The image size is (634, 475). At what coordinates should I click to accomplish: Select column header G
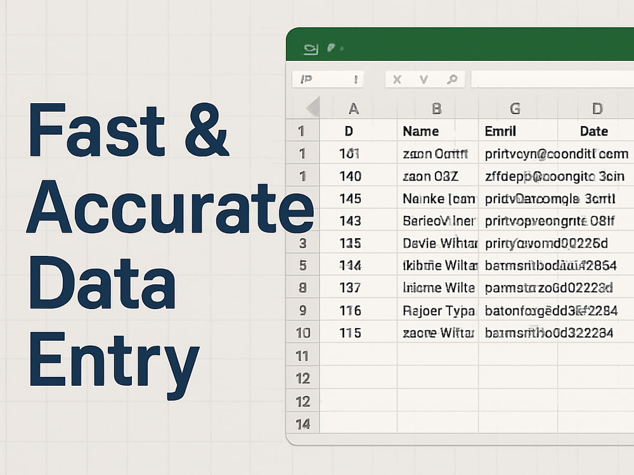coord(515,108)
